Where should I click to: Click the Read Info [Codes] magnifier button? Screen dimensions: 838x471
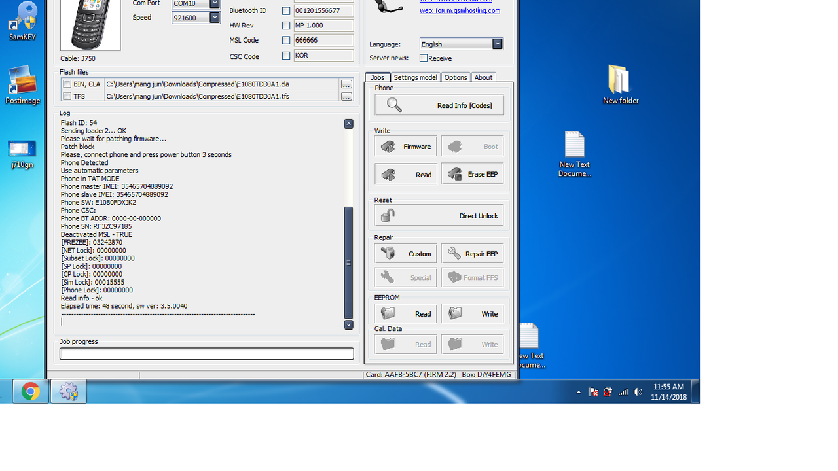click(x=439, y=105)
